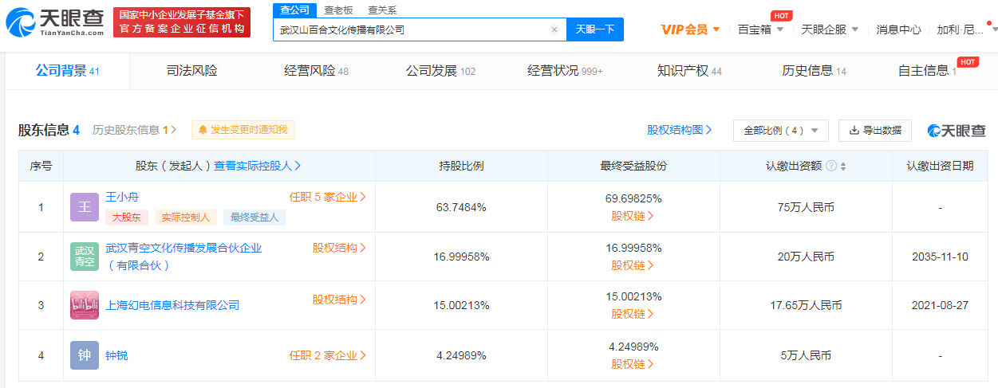Open 股权链 for 69.69825% share
Viewport: 998px width, 388px height.
(x=633, y=215)
